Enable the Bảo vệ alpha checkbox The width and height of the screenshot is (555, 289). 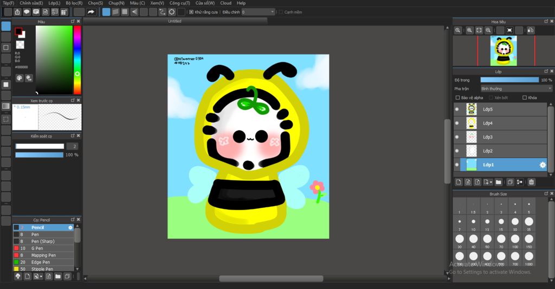click(x=457, y=98)
